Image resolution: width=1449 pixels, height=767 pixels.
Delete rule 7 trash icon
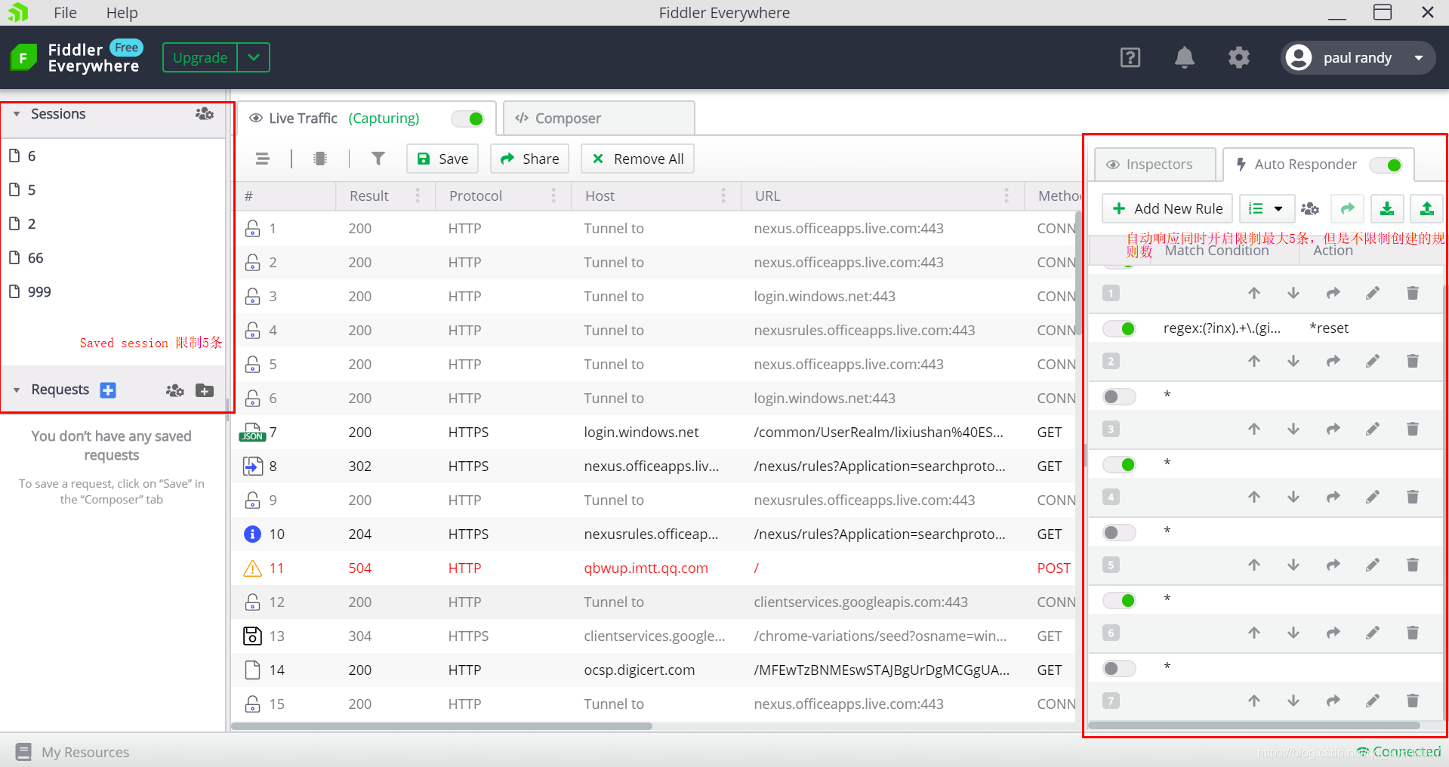click(1413, 701)
